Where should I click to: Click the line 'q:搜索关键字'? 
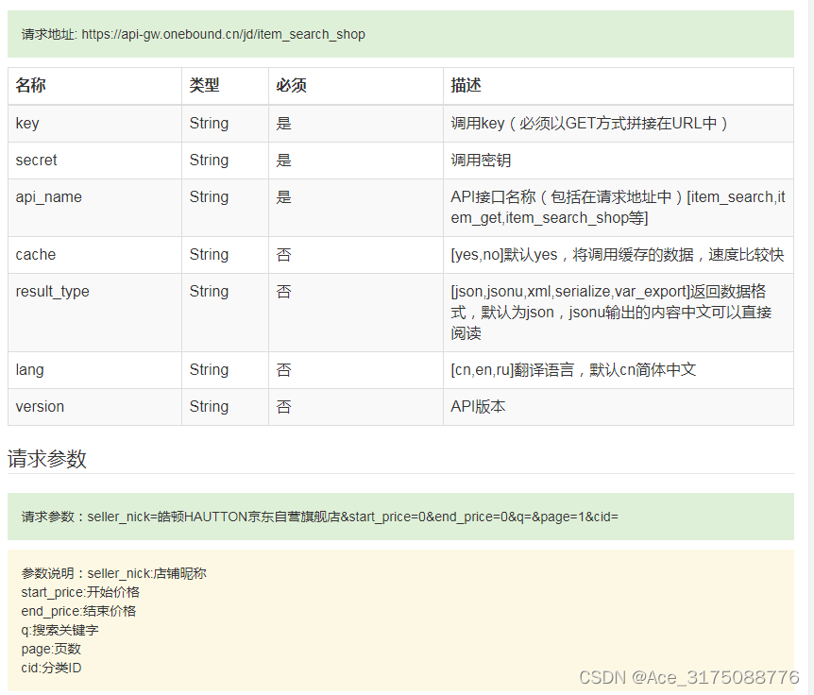click(x=59, y=630)
